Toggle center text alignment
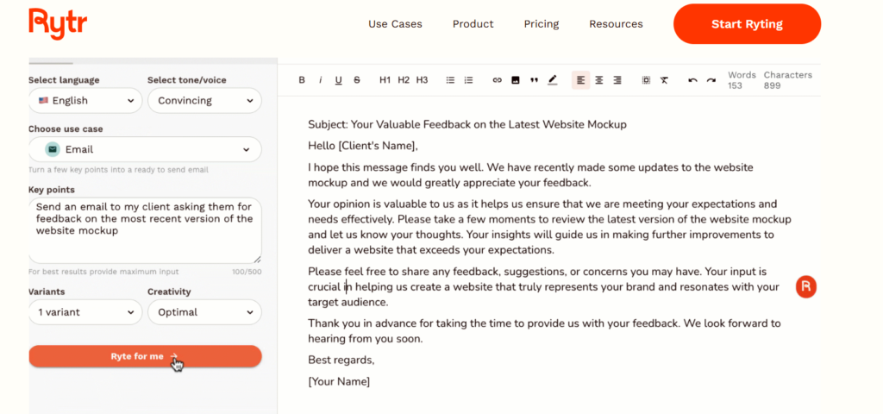This screenshot has width=883, height=414. [599, 80]
